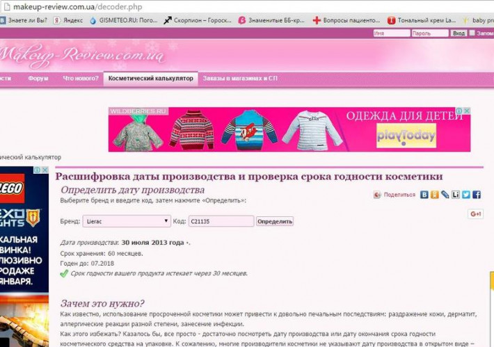Open the Яндекс bookmark

(x=68, y=20)
